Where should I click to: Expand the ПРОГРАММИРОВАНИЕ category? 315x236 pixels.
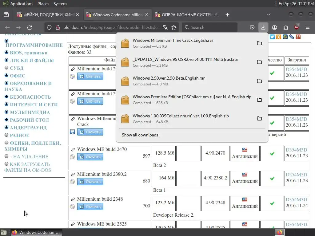pyautogui.click(x=6, y=41)
